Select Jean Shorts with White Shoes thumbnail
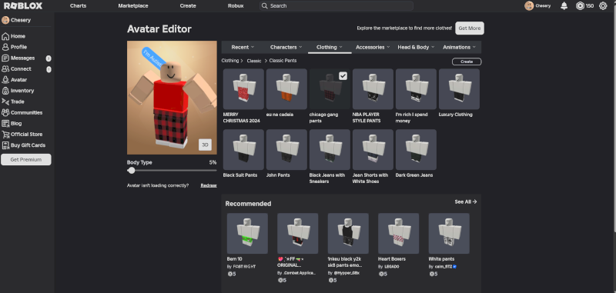616x293 pixels. tap(373, 149)
